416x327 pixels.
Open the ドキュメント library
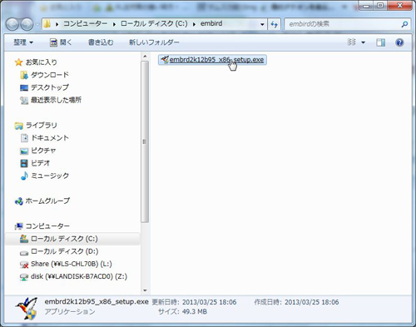pos(50,137)
